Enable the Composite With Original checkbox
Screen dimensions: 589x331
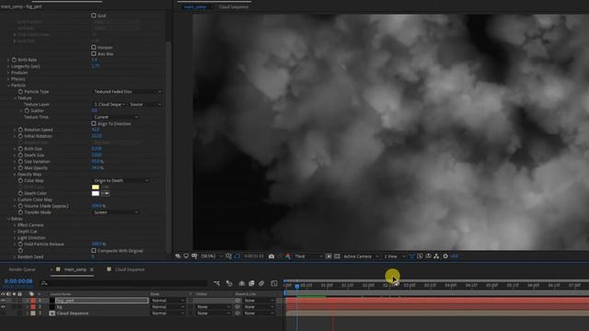tap(94, 250)
